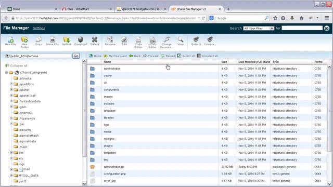This screenshot has height=187, width=333.
Task: Click the Extract toolbar icon
Action: pyautogui.click(x=196, y=41)
